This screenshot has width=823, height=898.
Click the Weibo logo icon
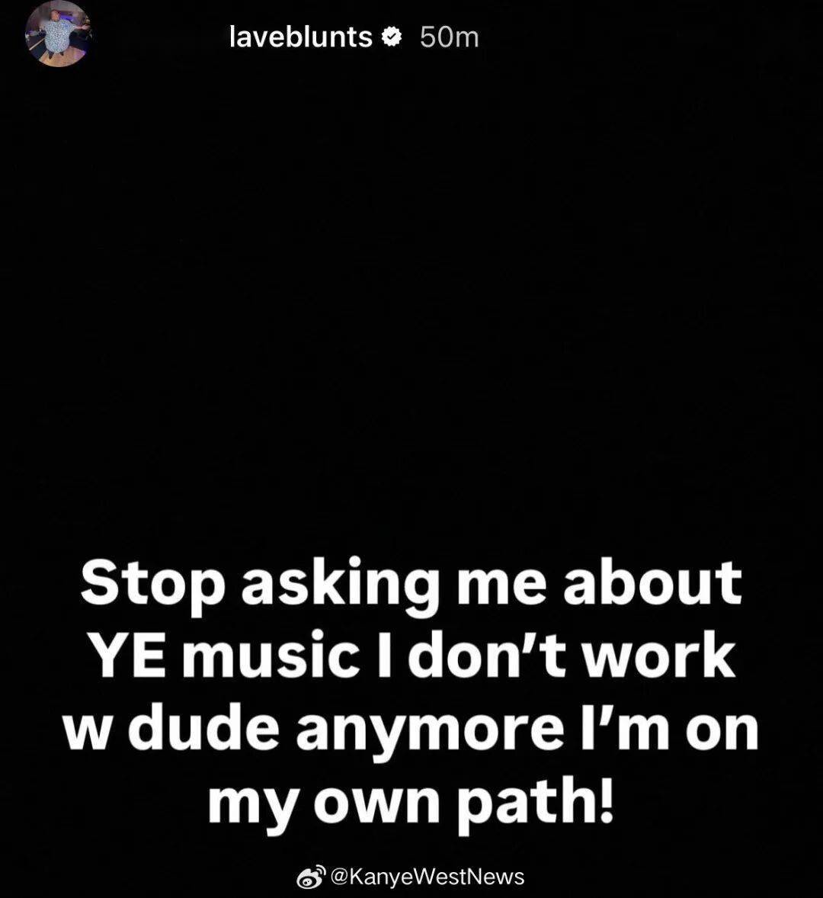click(312, 877)
